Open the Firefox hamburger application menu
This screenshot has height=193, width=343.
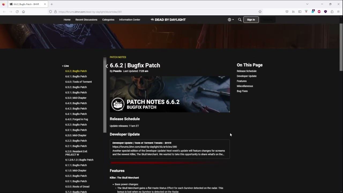338,12
